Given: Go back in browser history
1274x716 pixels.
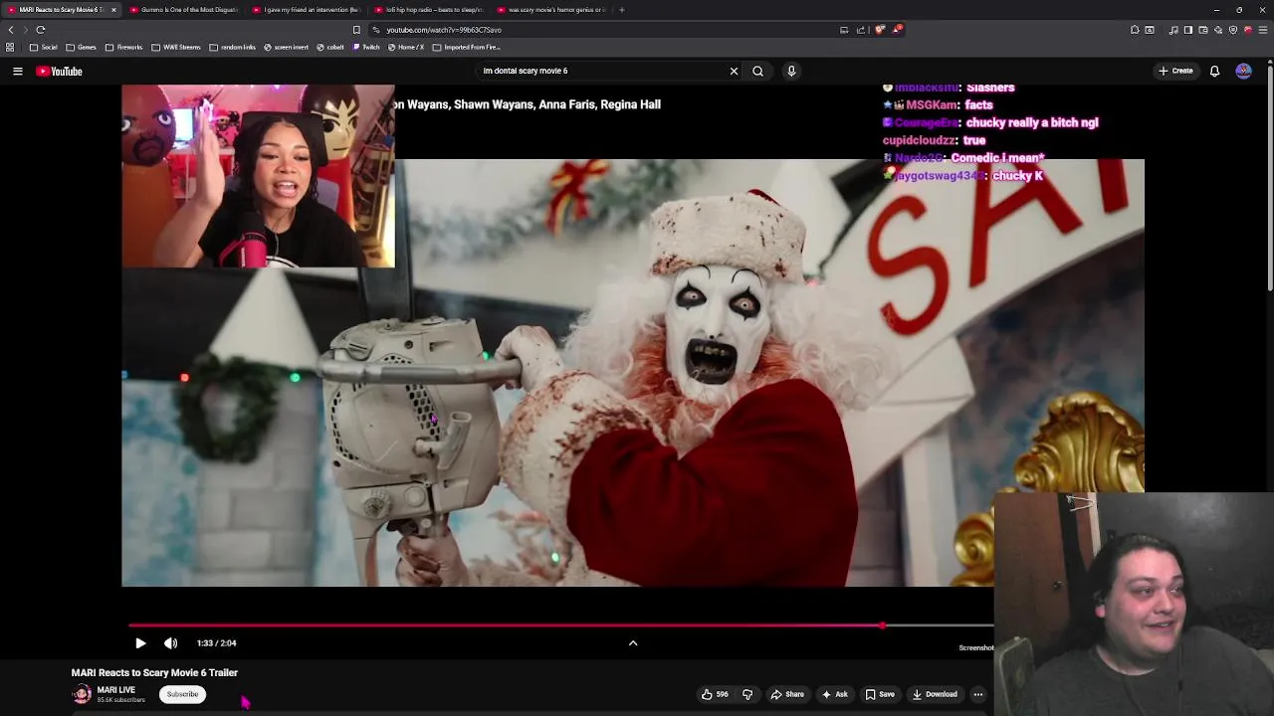Looking at the screenshot, I should point(11,30).
